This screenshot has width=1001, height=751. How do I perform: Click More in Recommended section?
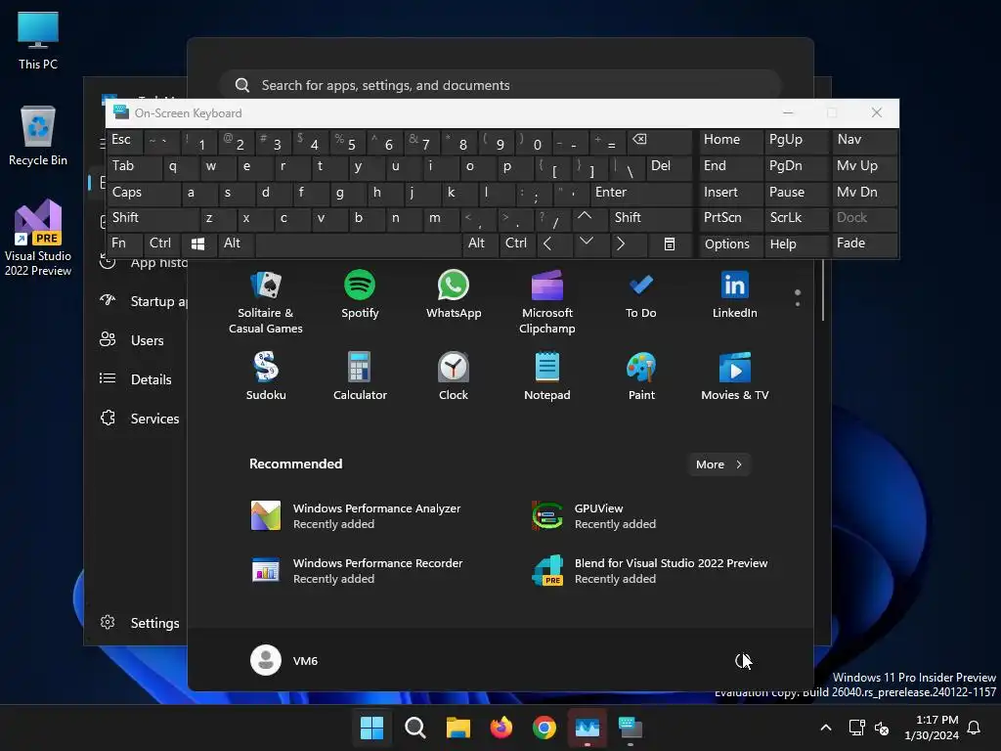click(718, 464)
